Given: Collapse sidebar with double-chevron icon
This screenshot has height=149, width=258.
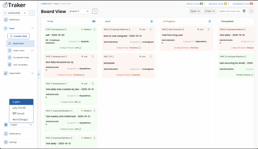Looking at the screenshot, I should (x=38, y=74).
